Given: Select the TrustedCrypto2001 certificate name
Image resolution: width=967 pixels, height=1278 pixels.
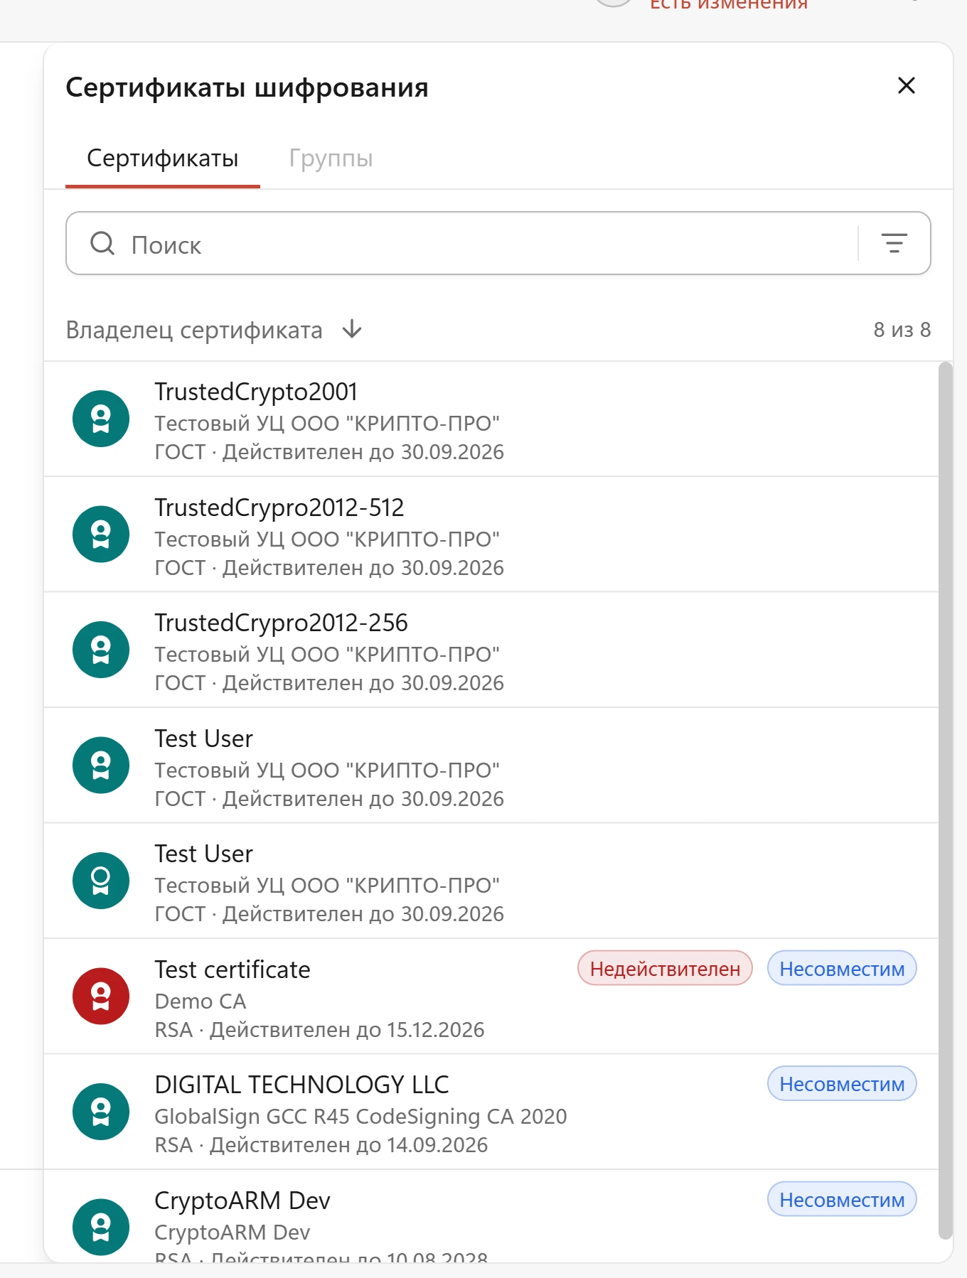Looking at the screenshot, I should 256,392.
